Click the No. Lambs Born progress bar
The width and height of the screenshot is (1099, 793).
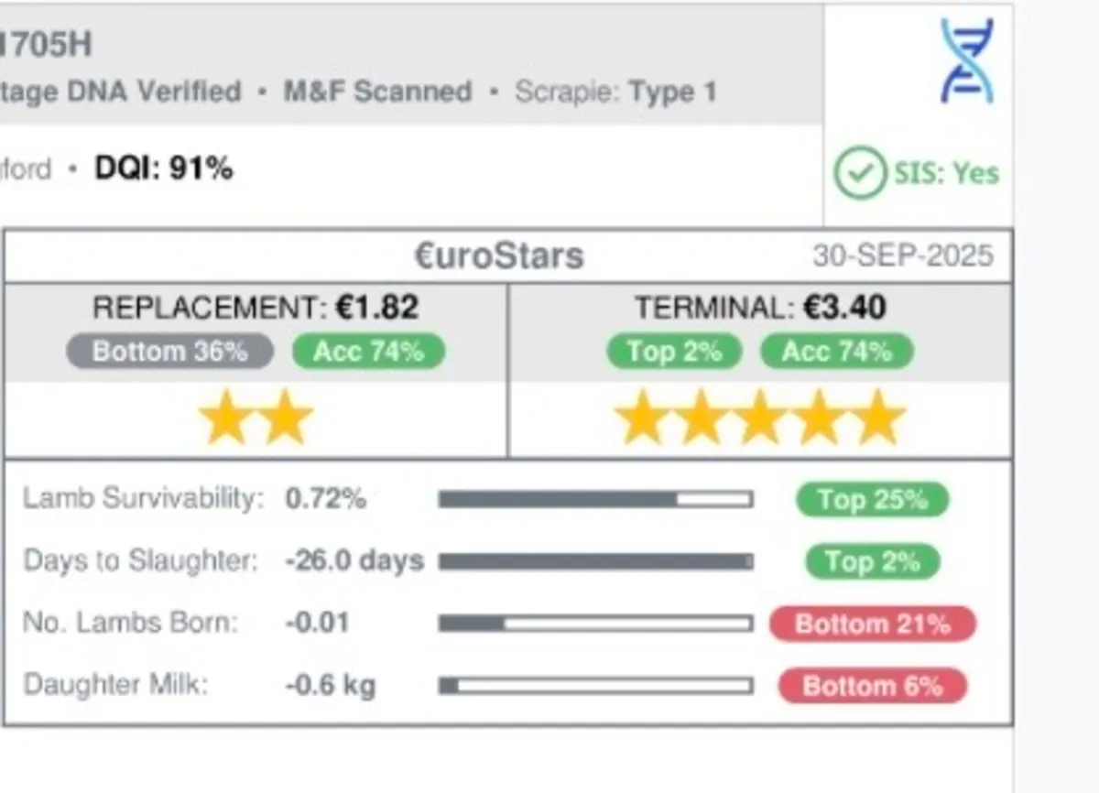click(x=595, y=624)
